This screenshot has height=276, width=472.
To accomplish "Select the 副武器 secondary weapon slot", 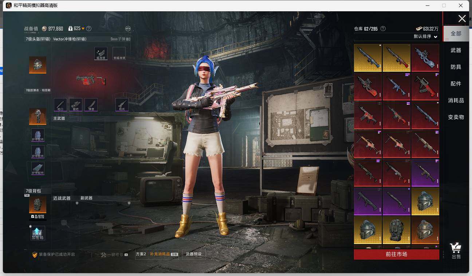I will [x=87, y=198].
